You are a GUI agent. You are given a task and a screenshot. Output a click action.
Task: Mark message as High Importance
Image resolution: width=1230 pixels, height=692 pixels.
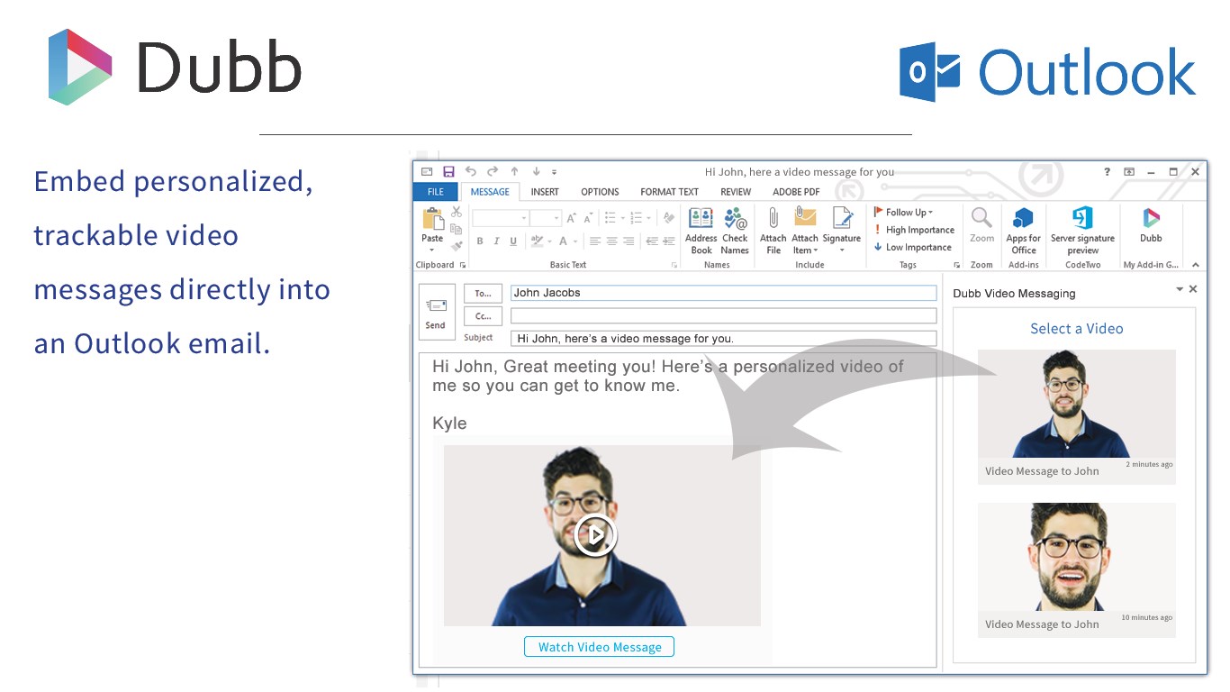coord(914,230)
